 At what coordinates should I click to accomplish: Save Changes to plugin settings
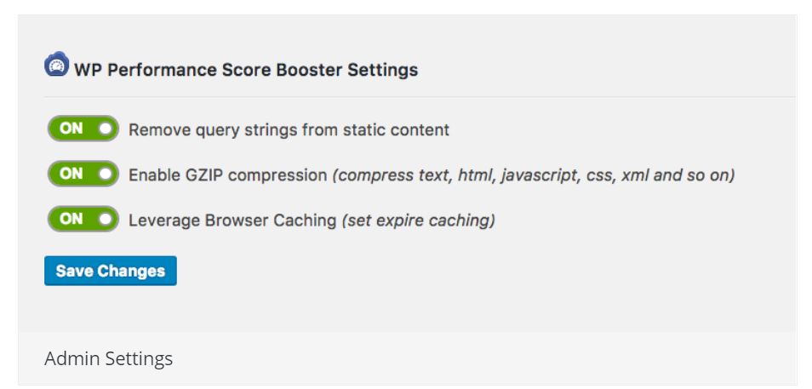coord(111,271)
